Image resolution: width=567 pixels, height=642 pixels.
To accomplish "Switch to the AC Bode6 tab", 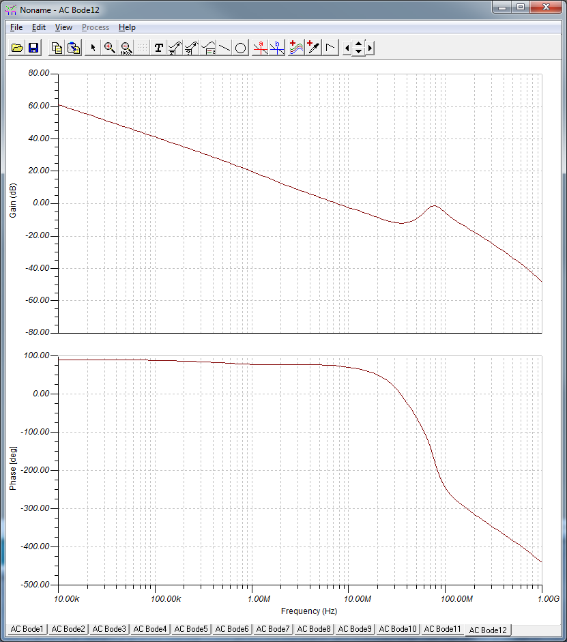I will click(232, 629).
